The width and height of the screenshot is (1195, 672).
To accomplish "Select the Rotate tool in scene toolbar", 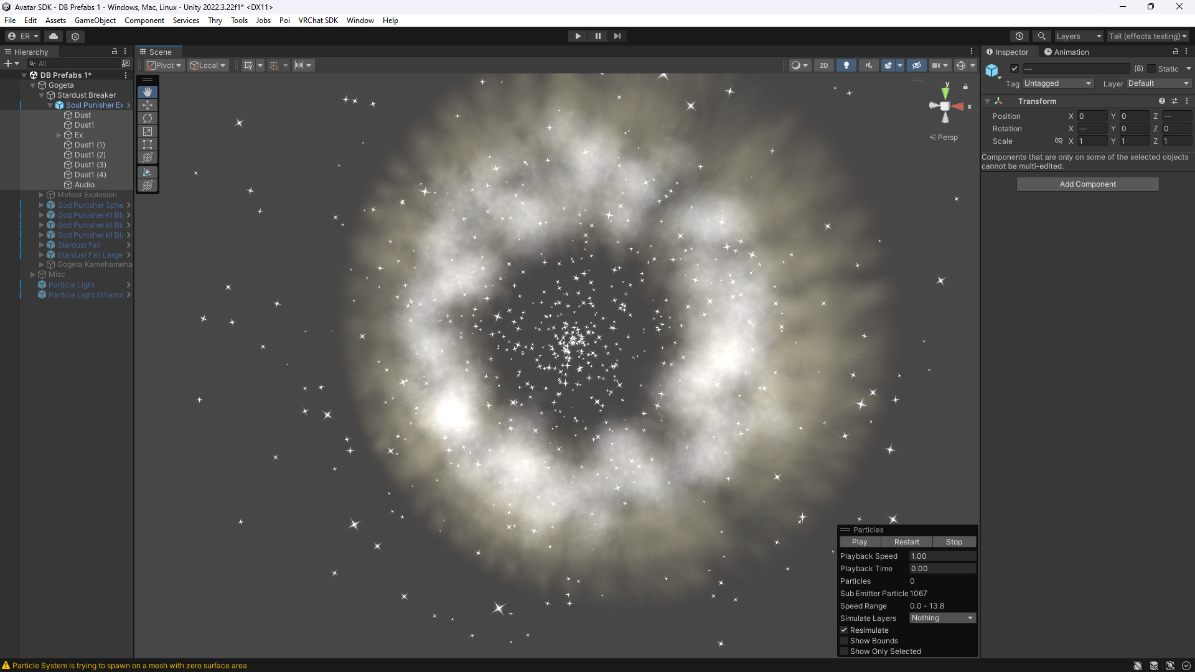I will pos(148,118).
